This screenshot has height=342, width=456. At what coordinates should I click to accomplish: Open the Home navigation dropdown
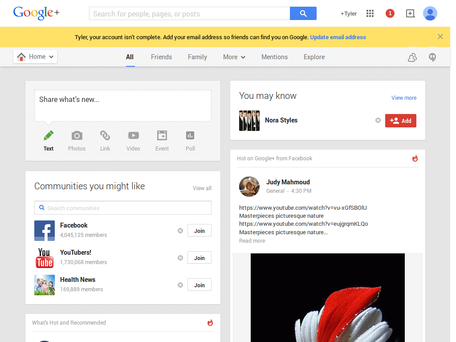click(x=35, y=57)
